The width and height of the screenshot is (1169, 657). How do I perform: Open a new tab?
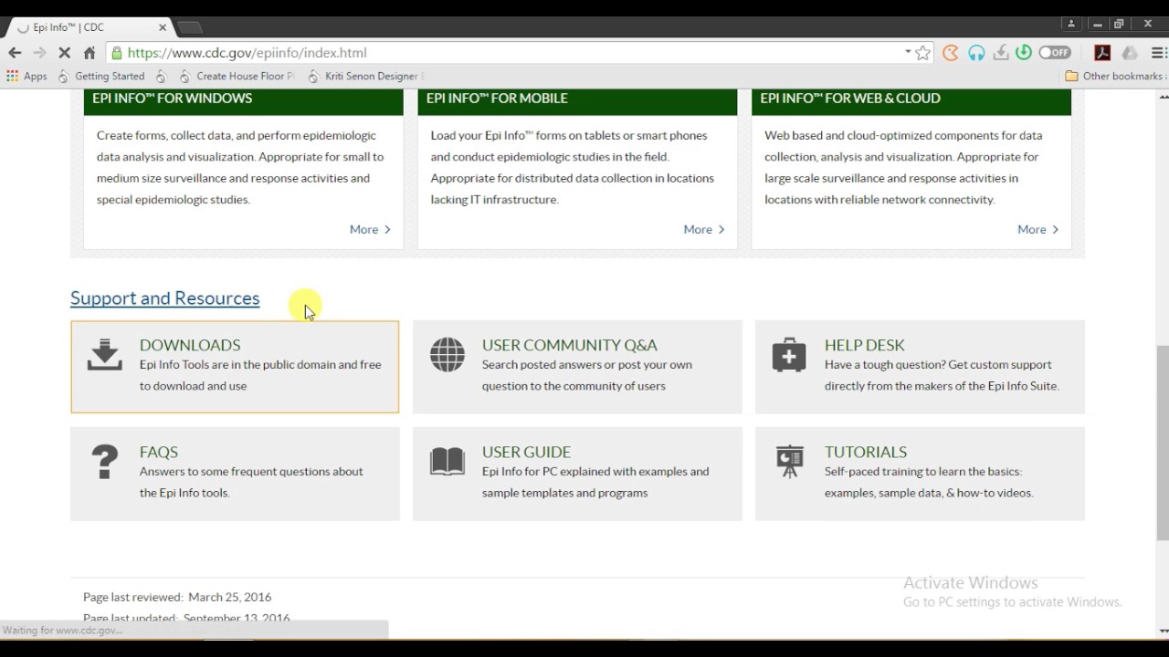click(189, 27)
